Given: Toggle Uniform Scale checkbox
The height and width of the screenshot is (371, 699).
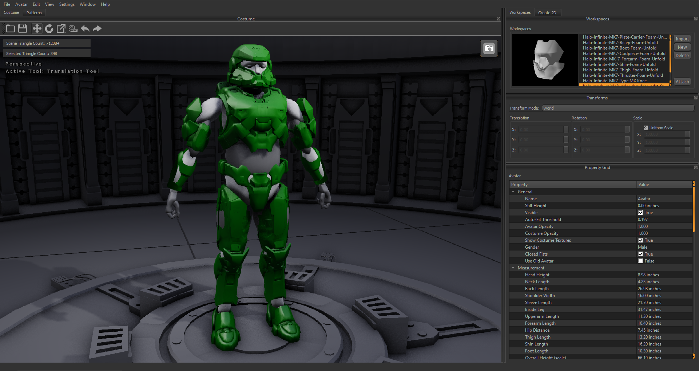Looking at the screenshot, I should point(646,128).
